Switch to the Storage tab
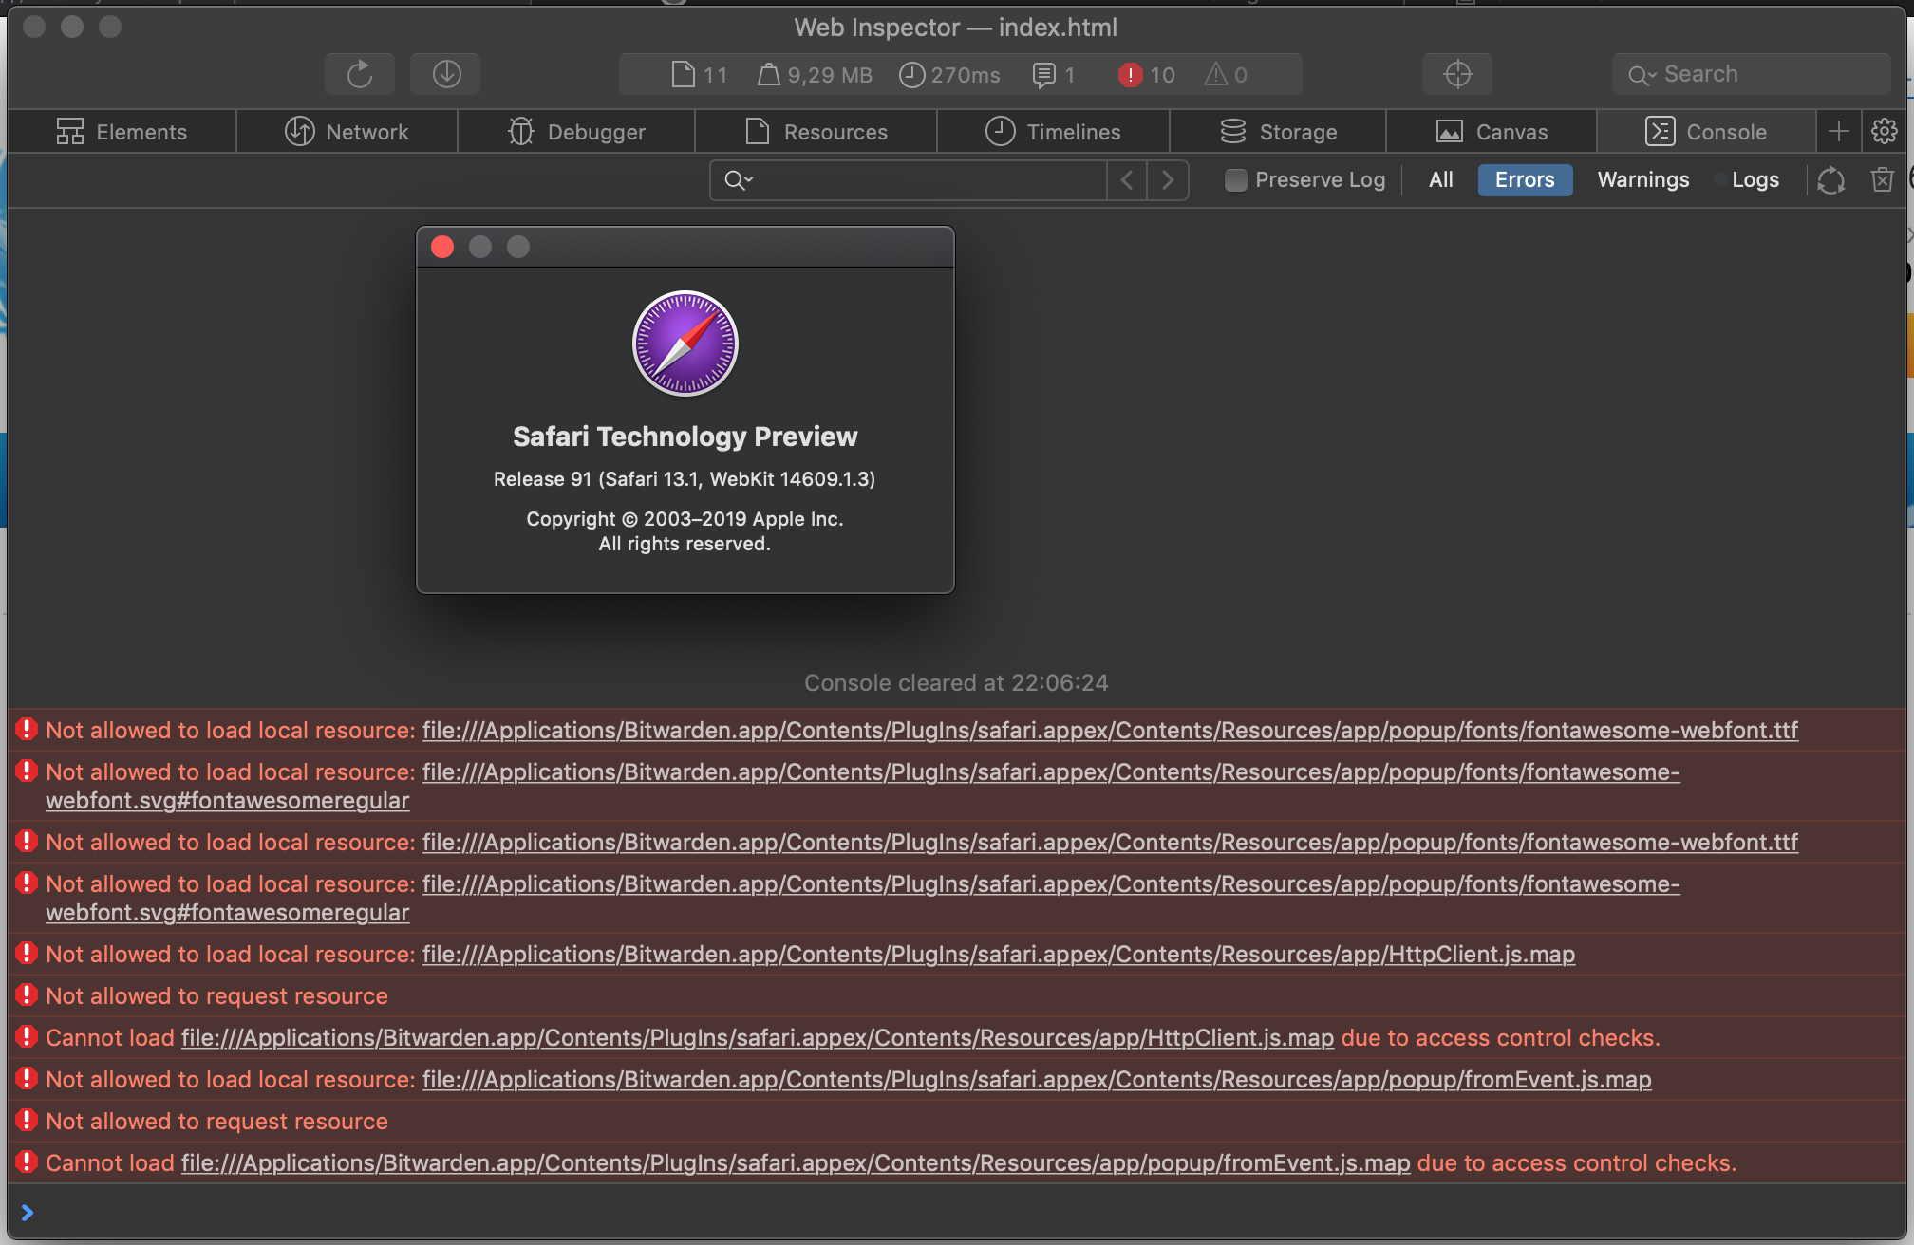 [x=1278, y=132]
